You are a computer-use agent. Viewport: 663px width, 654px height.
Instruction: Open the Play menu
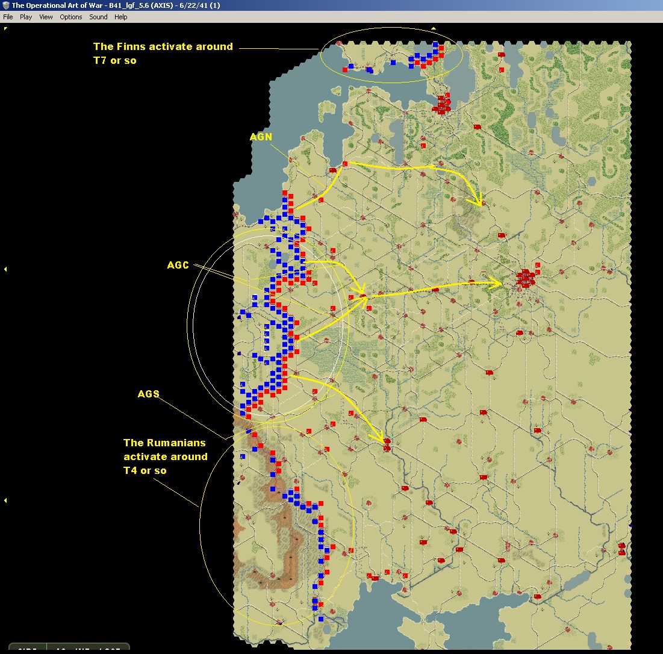pyautogui.click(x=26, y=17)
